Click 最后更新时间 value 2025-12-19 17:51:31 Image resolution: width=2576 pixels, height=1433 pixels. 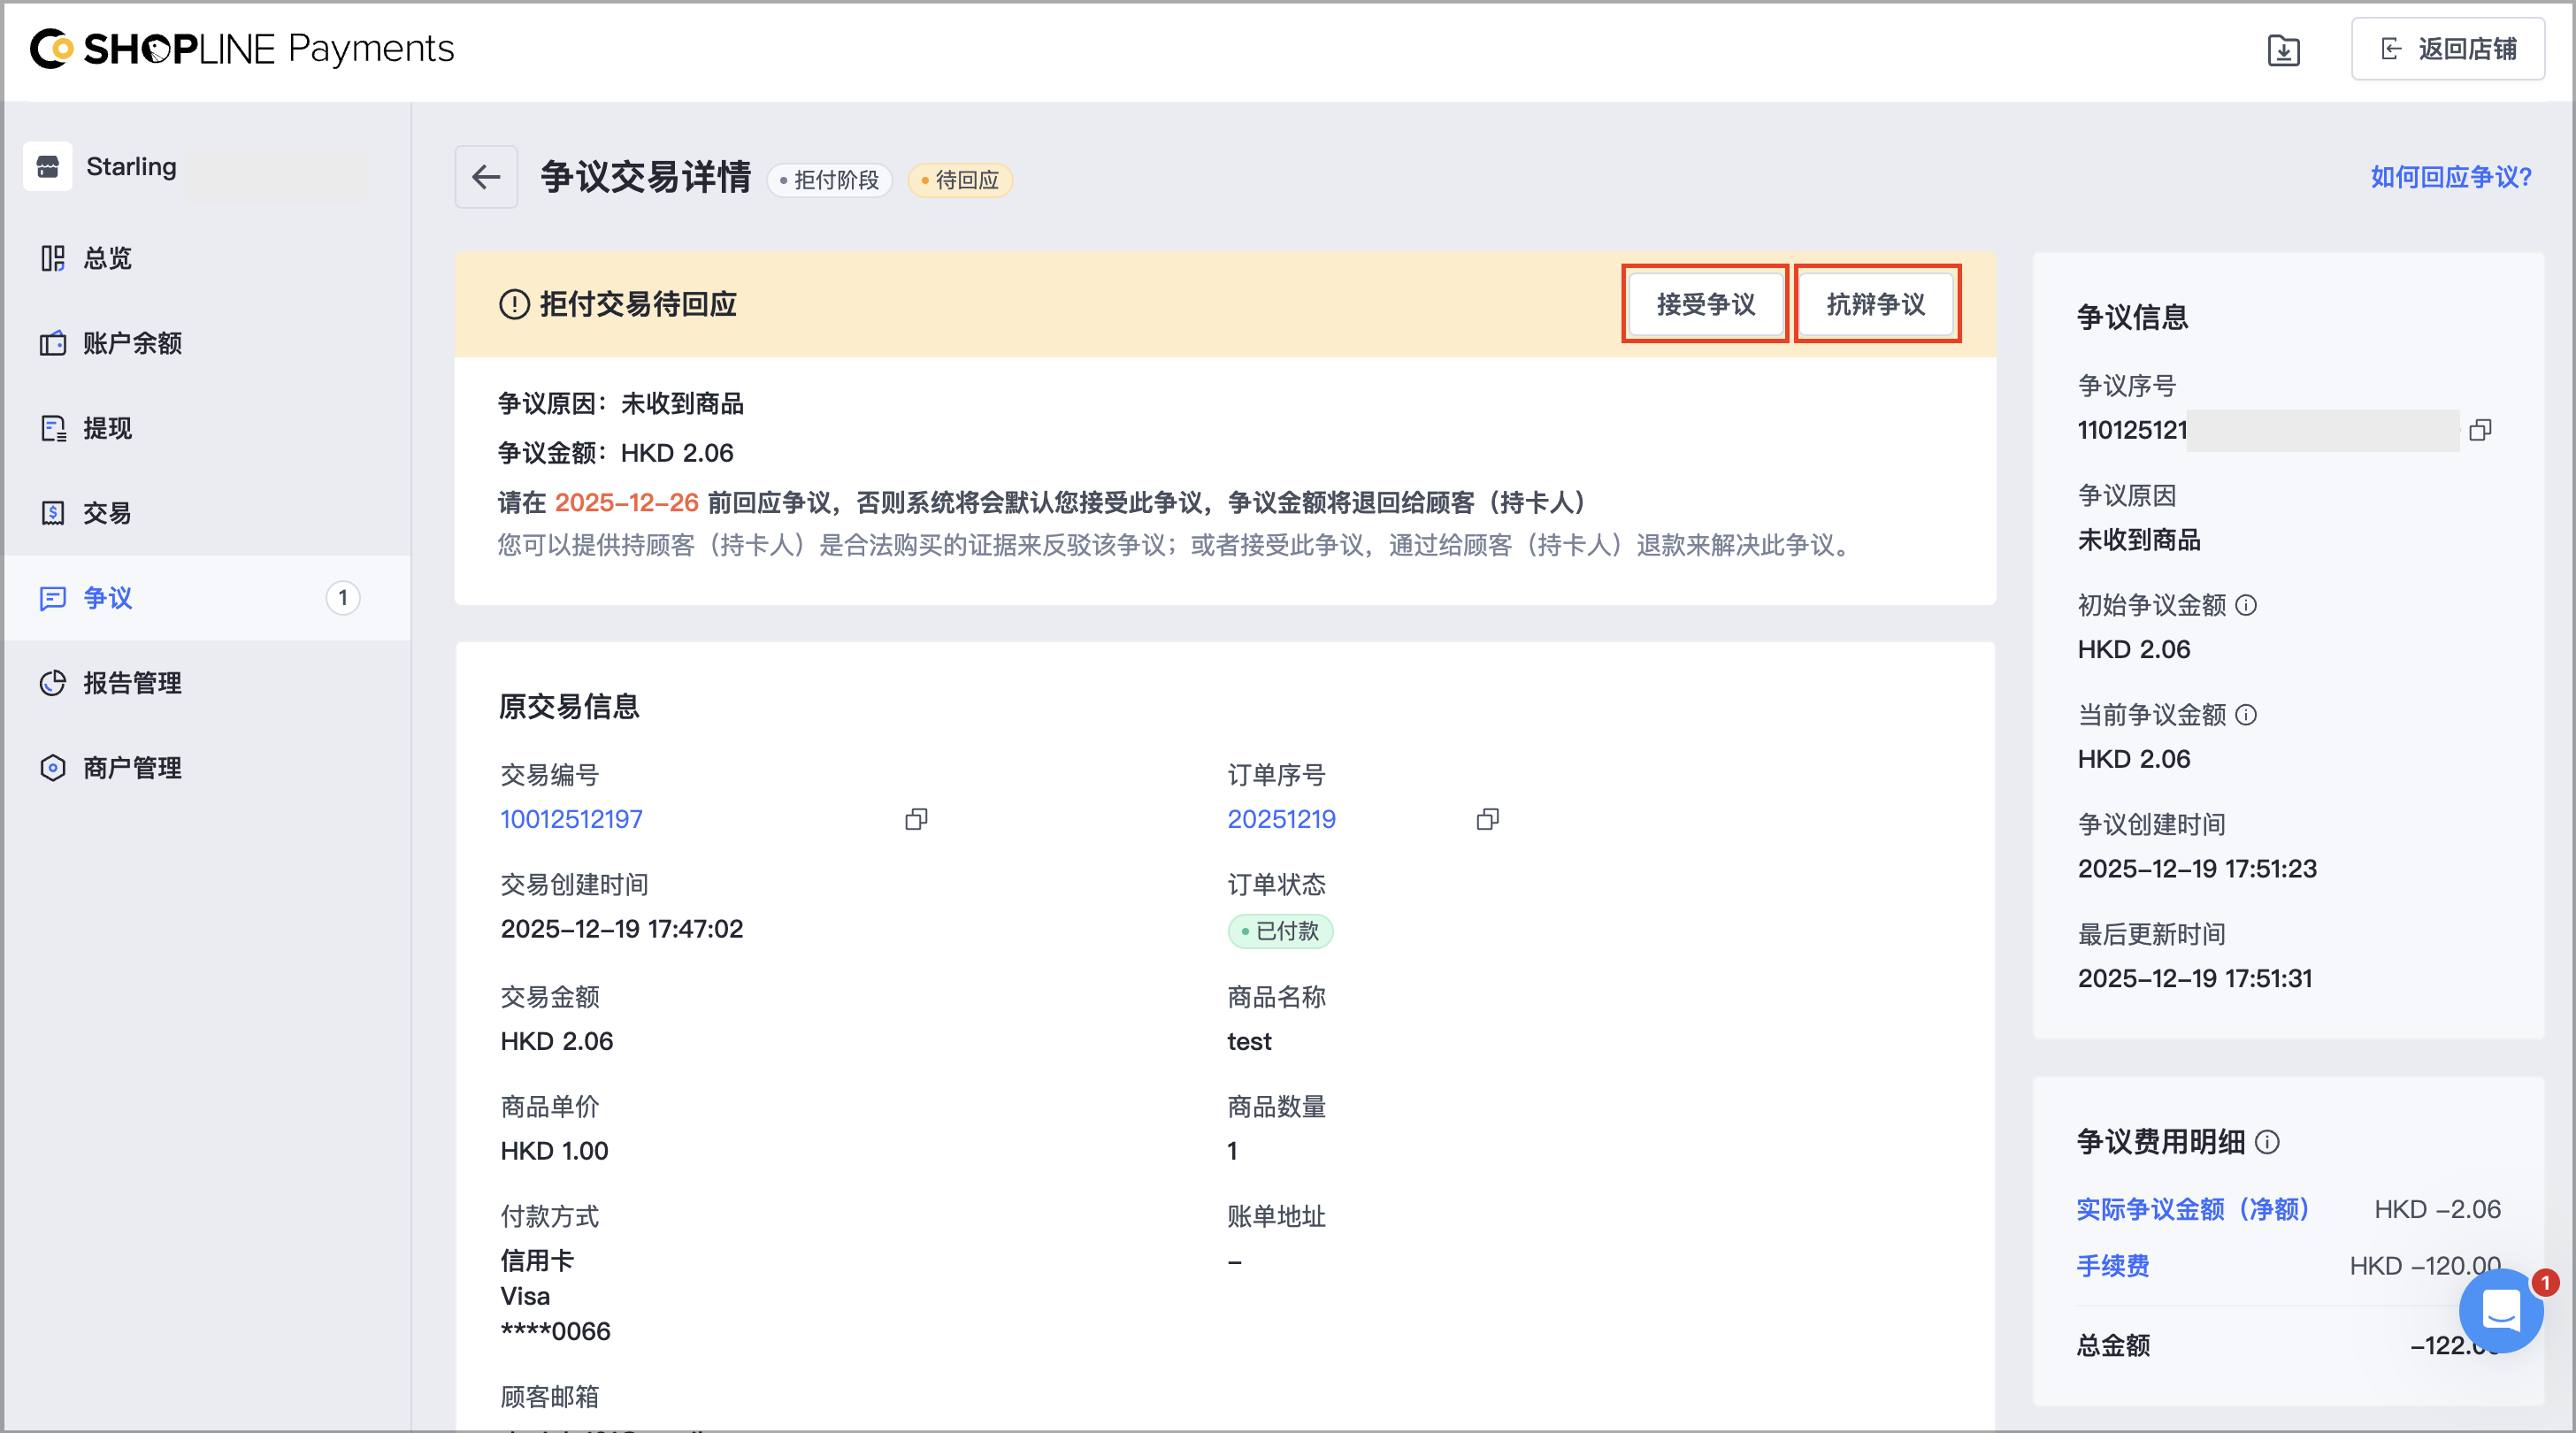pyautogui.click(x=2195, y=978)
